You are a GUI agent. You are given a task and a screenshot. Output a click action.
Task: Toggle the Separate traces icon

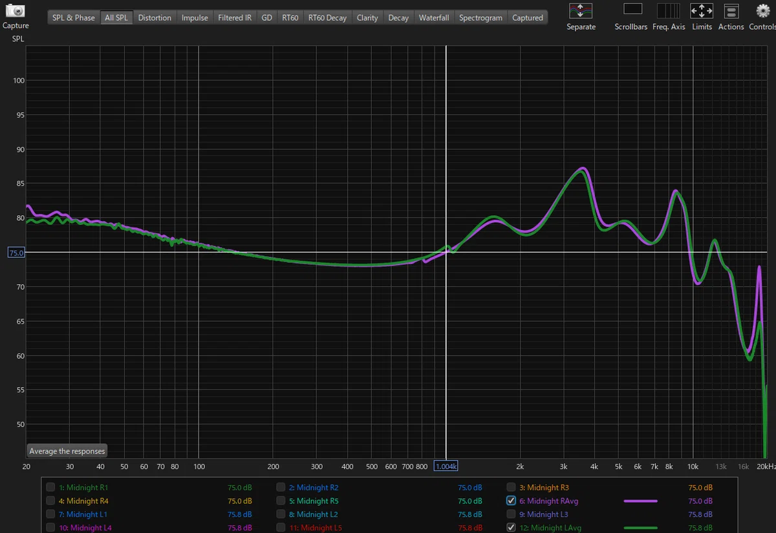580,10
